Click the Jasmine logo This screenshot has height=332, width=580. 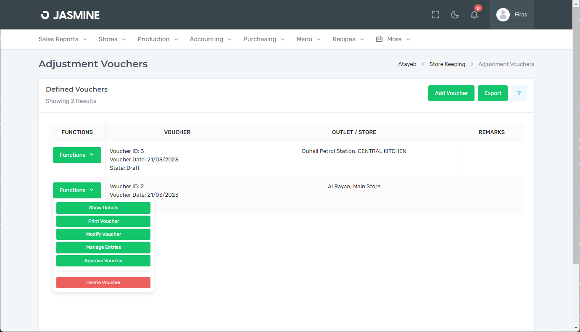70,15
